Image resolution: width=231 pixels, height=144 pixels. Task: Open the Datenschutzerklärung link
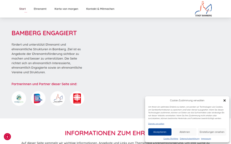pyautogui.click(x=189, y=139)
